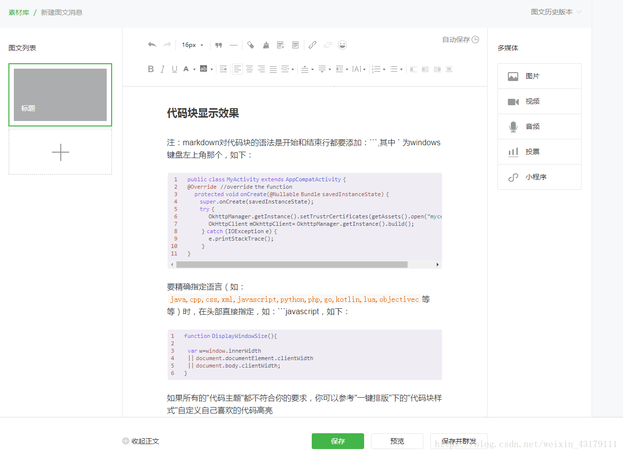Insert a hyperlink

[x=312, y=45]
